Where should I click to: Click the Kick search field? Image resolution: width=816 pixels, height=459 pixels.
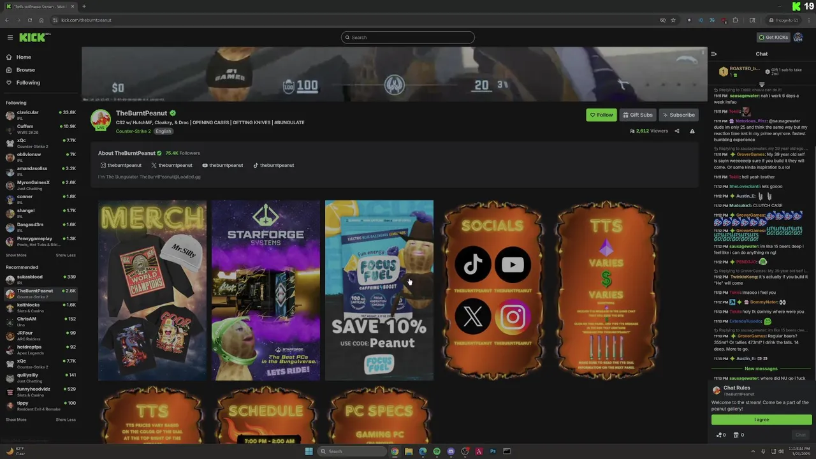[x=408, y=38]
